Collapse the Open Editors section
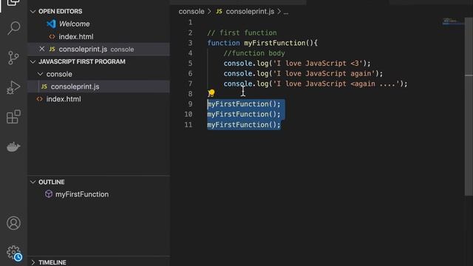473x266 pixels. 33,12
